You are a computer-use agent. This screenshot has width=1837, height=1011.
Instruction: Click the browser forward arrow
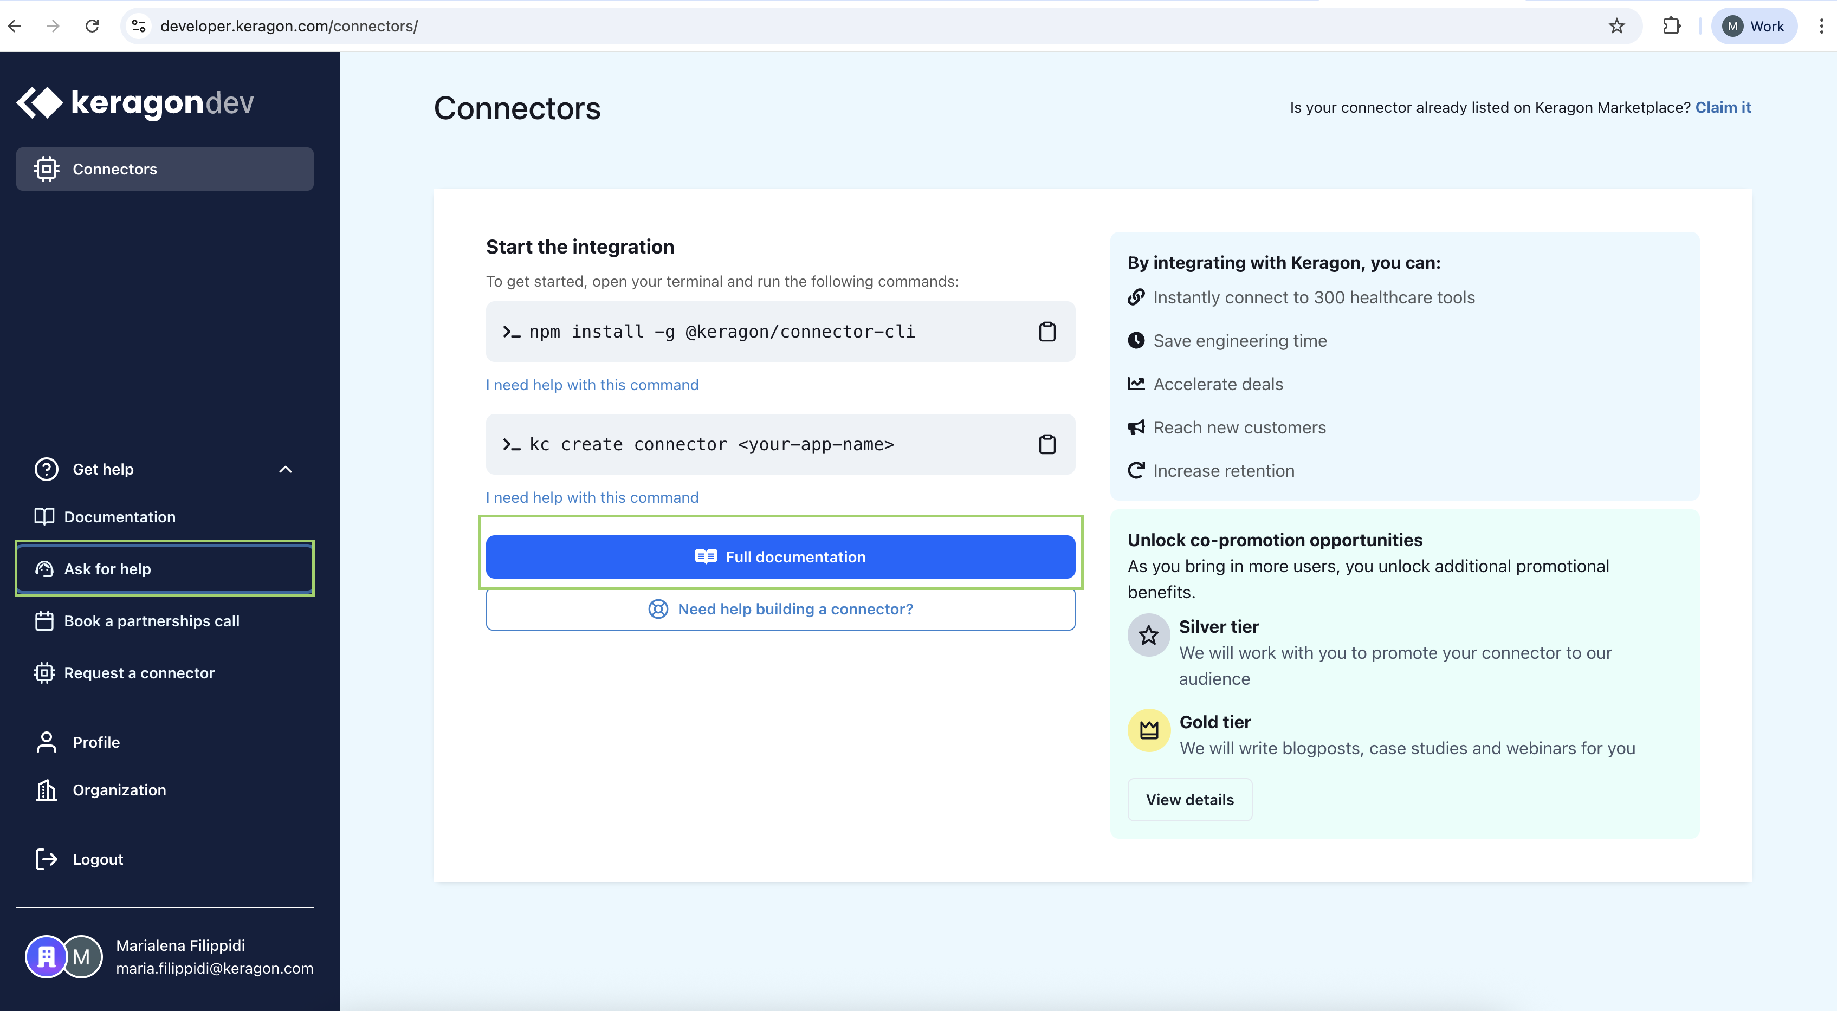(53, 27)
